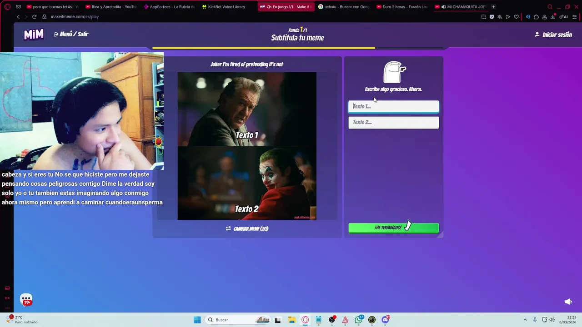Open Discord from the taskbar

click(x=385, y=320)
